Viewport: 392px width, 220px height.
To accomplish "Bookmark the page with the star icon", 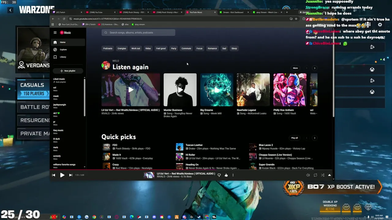I will pos(296,19).
